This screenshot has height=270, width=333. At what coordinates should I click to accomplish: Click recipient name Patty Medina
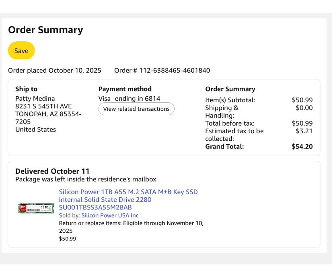coord(35,98)
